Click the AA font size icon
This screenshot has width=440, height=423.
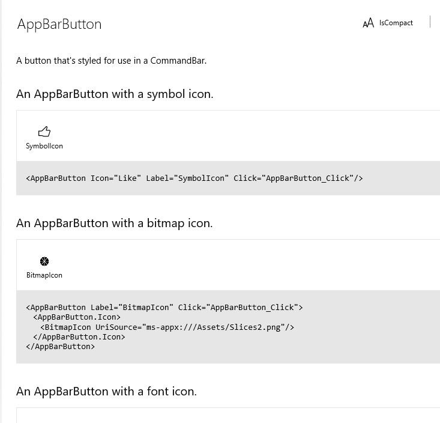coord(369,23)
